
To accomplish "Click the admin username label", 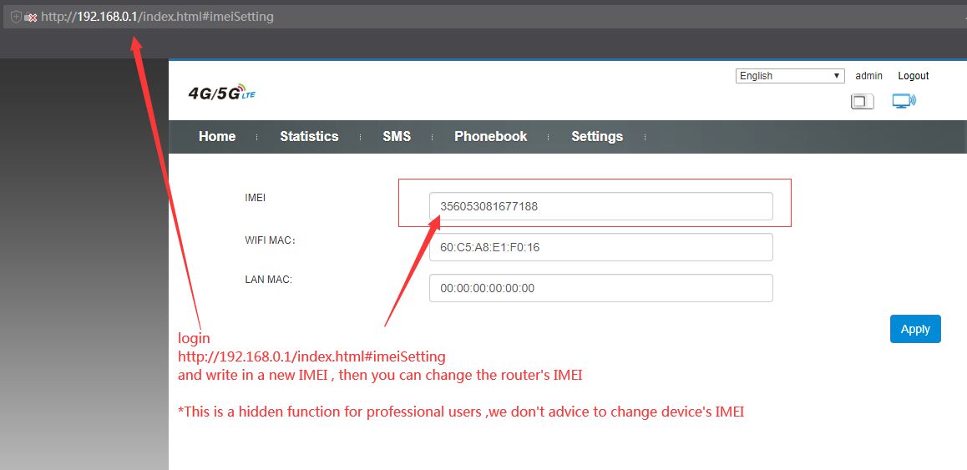I will [868, 76].
